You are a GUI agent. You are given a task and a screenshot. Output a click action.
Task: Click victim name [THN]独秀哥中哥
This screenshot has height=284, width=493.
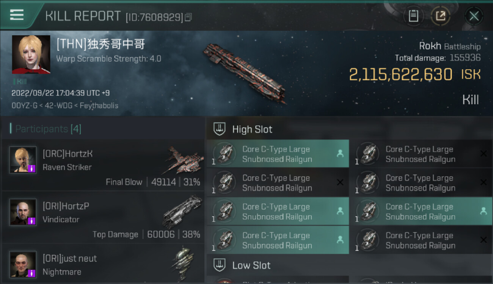pos(100,44)
